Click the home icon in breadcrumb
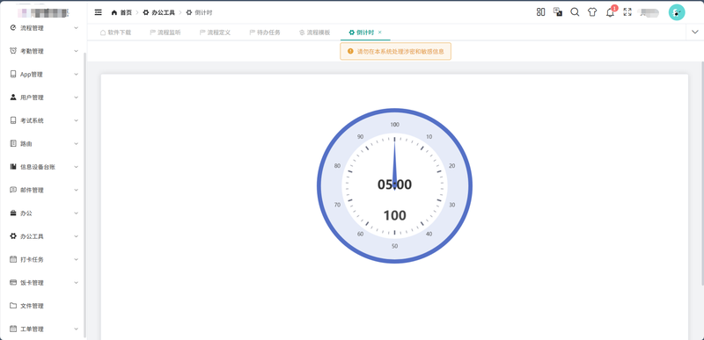The width and height of the screenshot is (704, 340). (114, 12)
